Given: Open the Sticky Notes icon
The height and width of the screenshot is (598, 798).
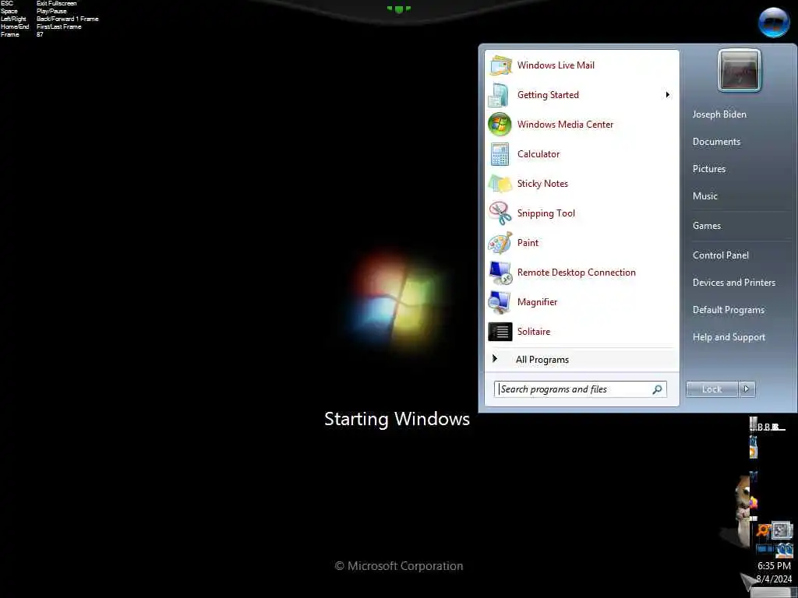Looking at the screenshot, I should tap(500, 184).
